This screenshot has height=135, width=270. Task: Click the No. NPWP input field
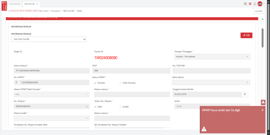click(x=54, y=83)
